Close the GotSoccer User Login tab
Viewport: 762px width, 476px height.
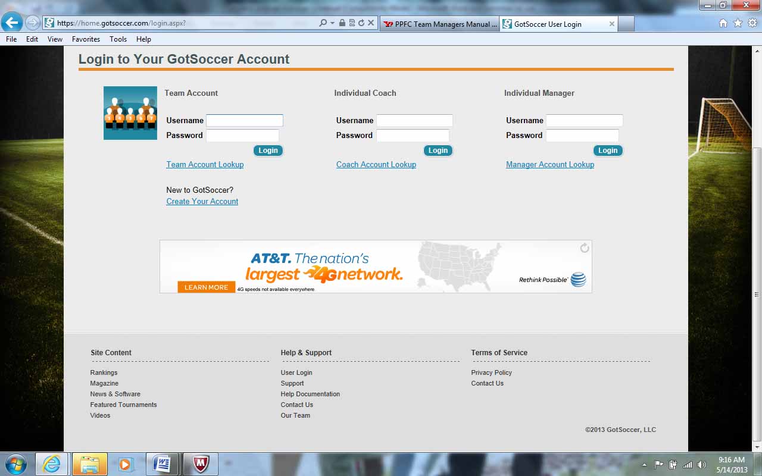[611, 24]
